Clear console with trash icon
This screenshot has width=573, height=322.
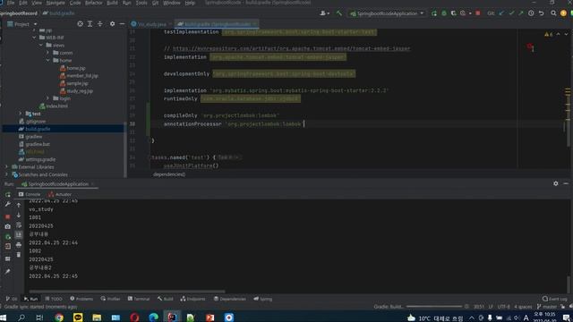19,254
